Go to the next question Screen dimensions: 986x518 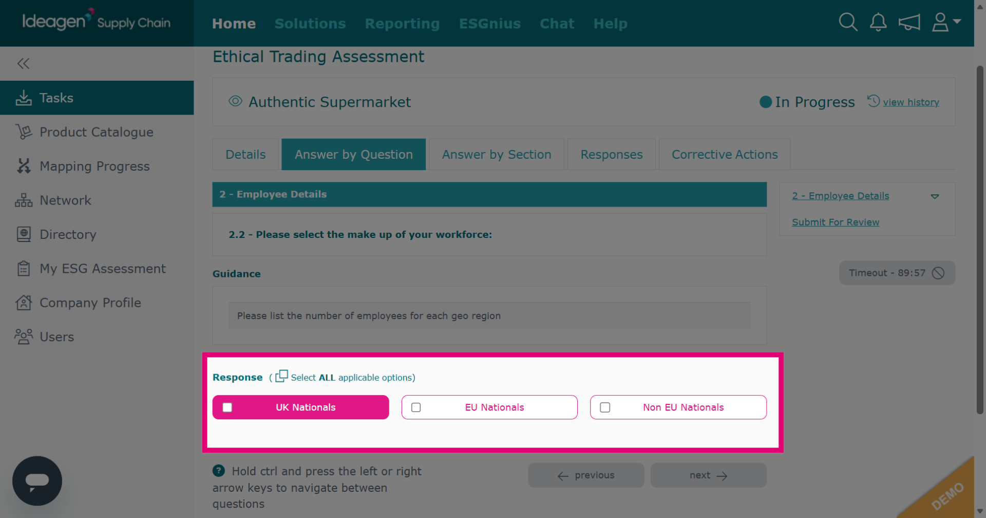709,475
